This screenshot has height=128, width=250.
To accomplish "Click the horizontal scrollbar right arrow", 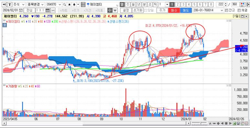I will (x=189, y=123).
